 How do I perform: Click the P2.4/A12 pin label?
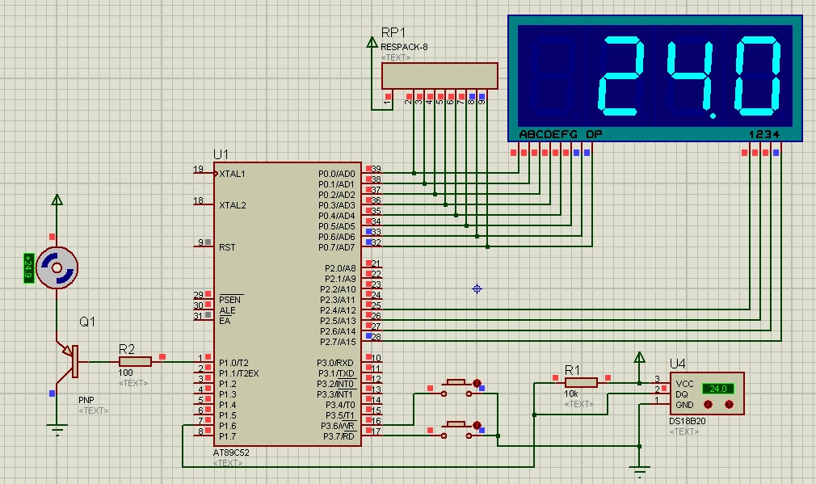(338, 311)
